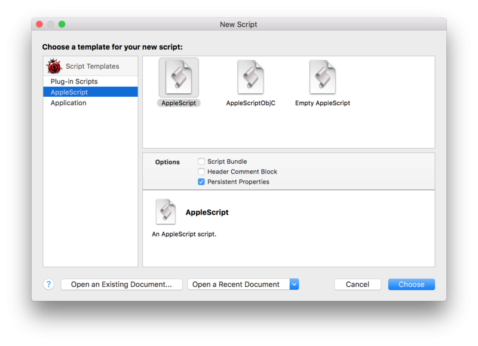Uncheck the Persistent Properties checkbox
This screenshot has height=346, width=478.
pyautogui.click(x=201, y=182)
